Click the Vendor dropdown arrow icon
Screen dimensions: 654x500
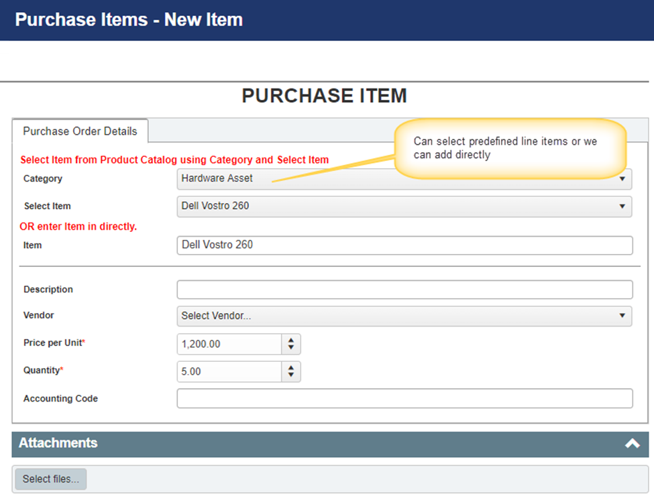point(622,316)
